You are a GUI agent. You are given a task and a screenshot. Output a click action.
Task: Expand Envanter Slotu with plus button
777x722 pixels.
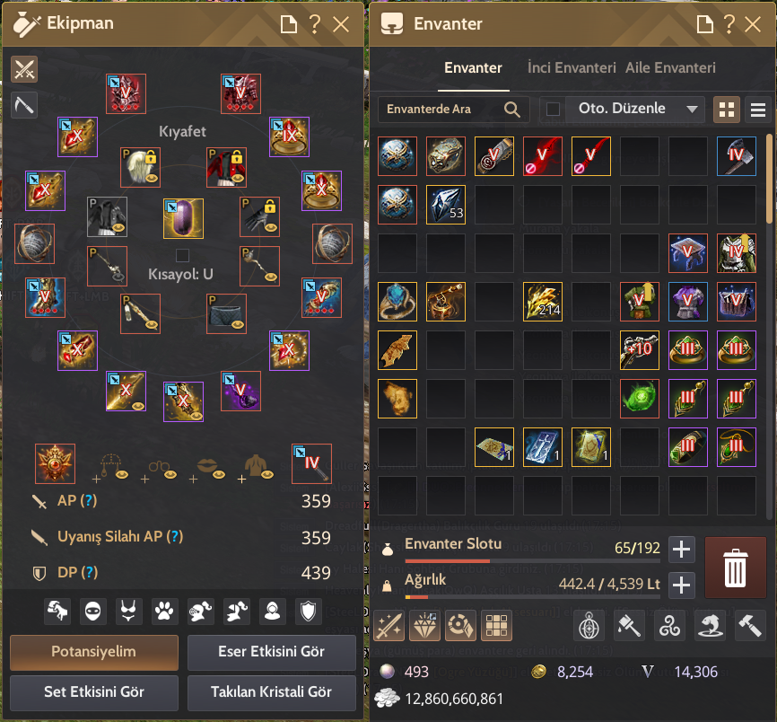pos(681,549)
